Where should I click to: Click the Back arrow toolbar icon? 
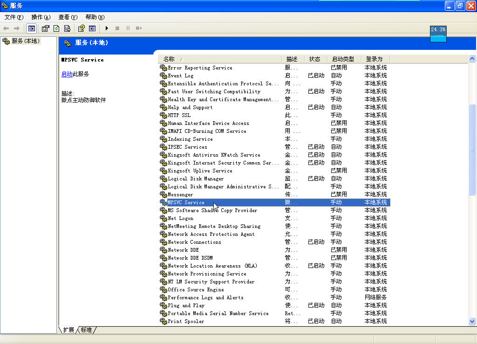[x=6, y=28]
